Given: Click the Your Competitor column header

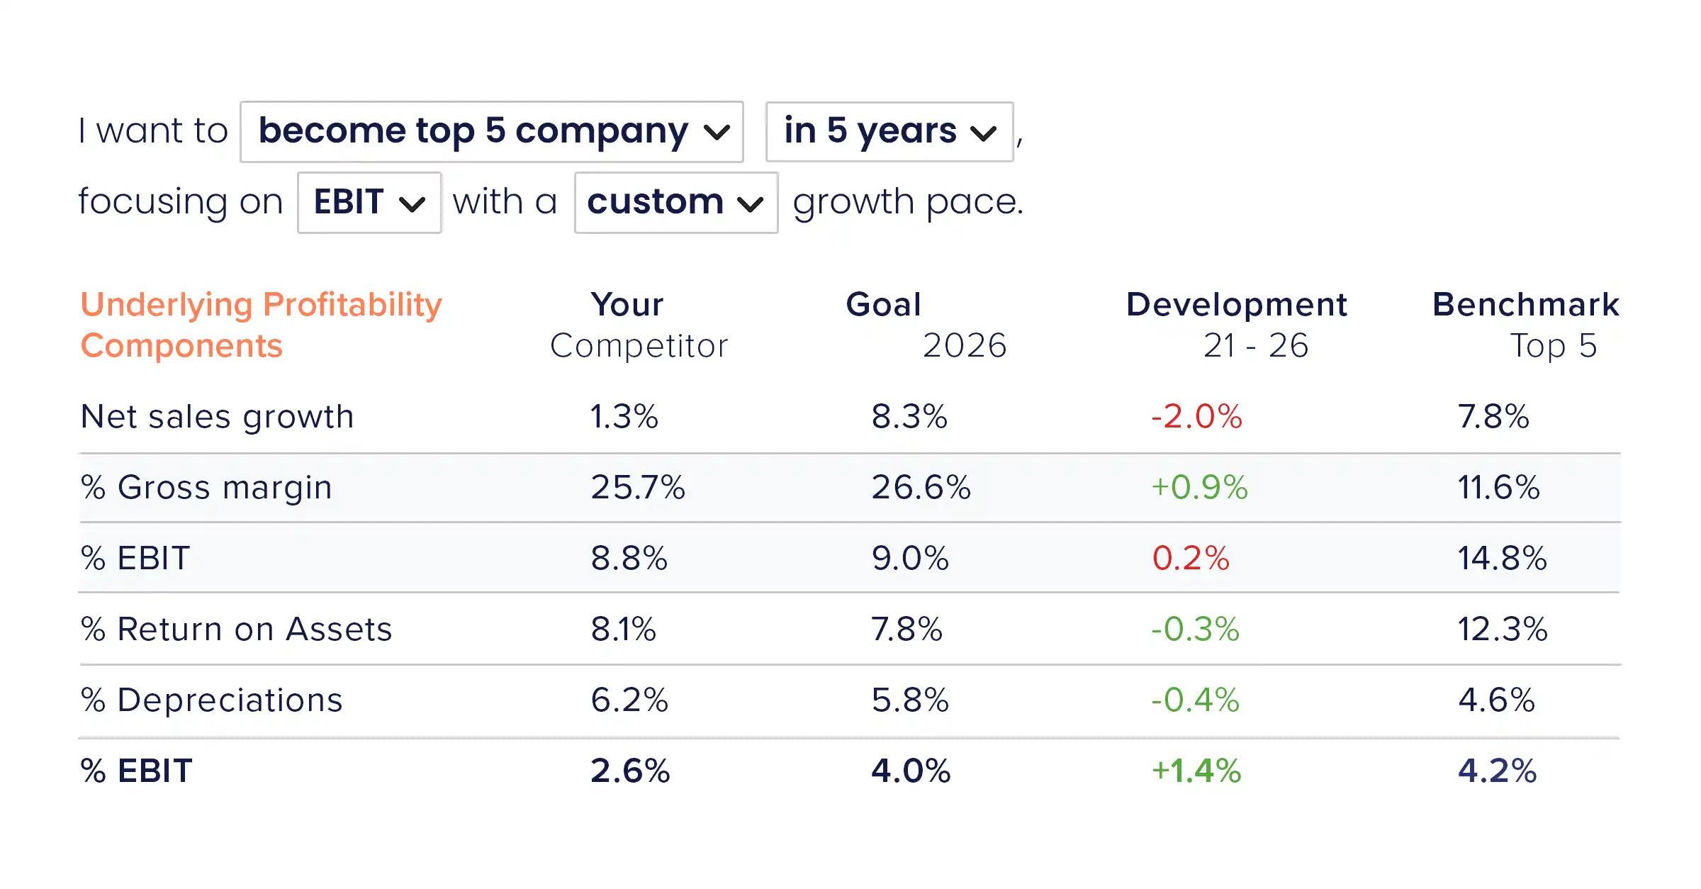Looking at the screenshot, I should click(x=639, y=325).
